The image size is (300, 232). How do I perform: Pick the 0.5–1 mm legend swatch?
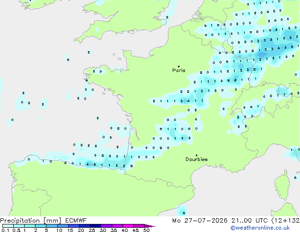pos(19,226)
